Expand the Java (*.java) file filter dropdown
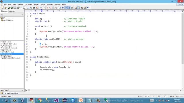 [22, 90]
